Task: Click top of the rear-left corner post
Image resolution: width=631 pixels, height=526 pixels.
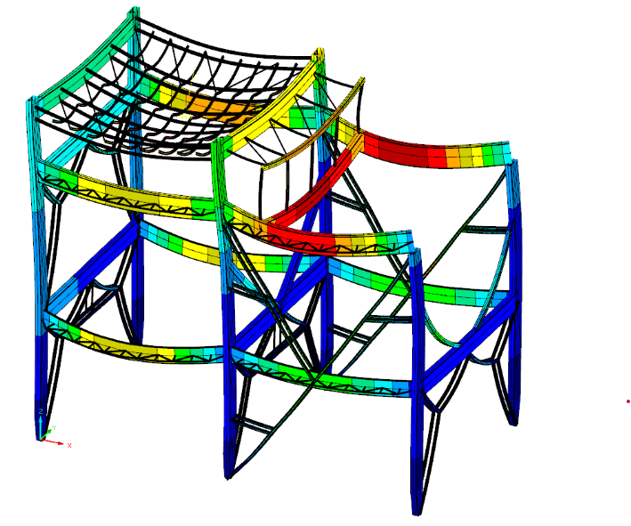Action: tap(134, 13)
